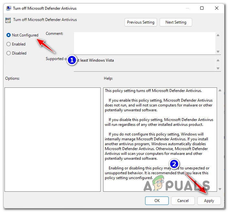The height and width of the screenshot is (212, 228).
Task: Click 'If you enable this policy setting' paragraph
Action: [159, 105]
